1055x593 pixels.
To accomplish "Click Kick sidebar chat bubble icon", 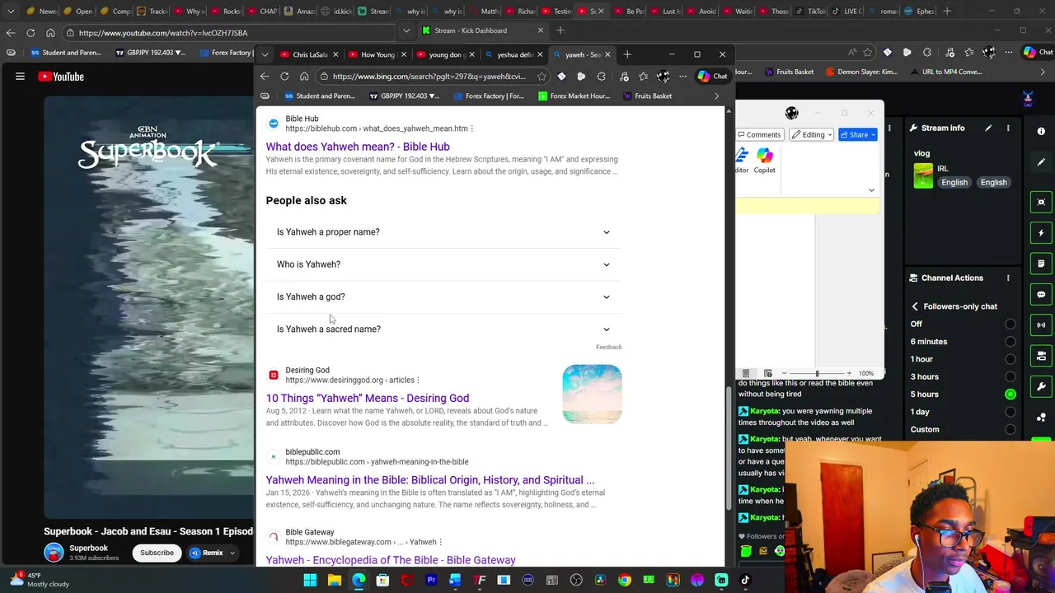I will coord(1041,295).
